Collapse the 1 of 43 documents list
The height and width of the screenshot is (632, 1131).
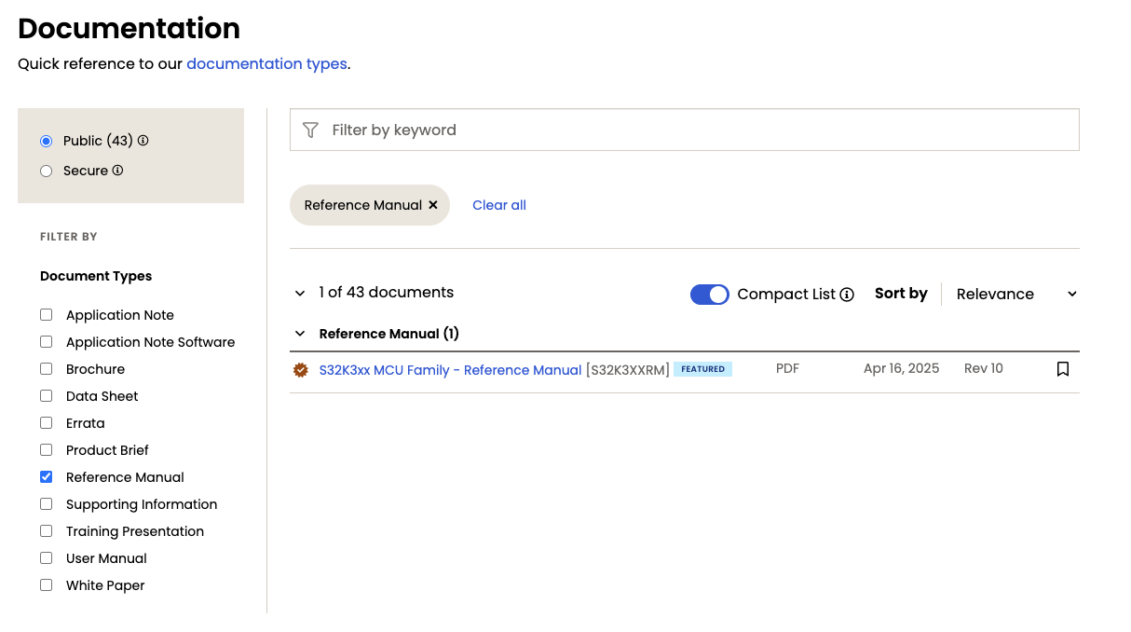pos(300,294)
